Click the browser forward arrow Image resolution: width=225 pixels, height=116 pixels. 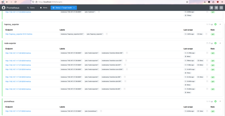[11, 2]
